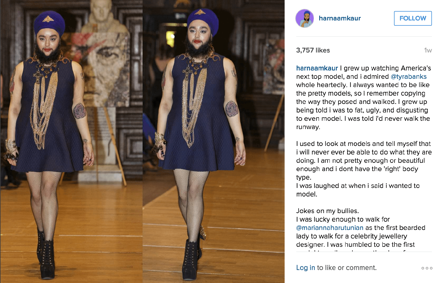443x283 pixels.
Task: View the 3,757 likes count
Action: pyautogui.click(x=313, y=50)
